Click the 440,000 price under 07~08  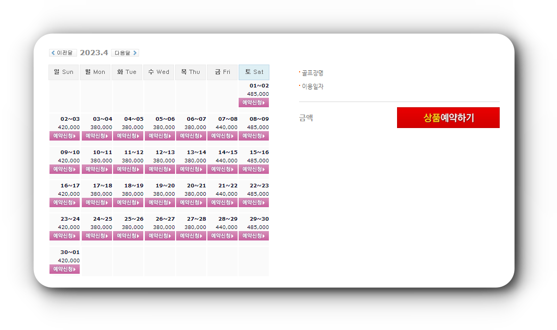(x=227, y=128)
